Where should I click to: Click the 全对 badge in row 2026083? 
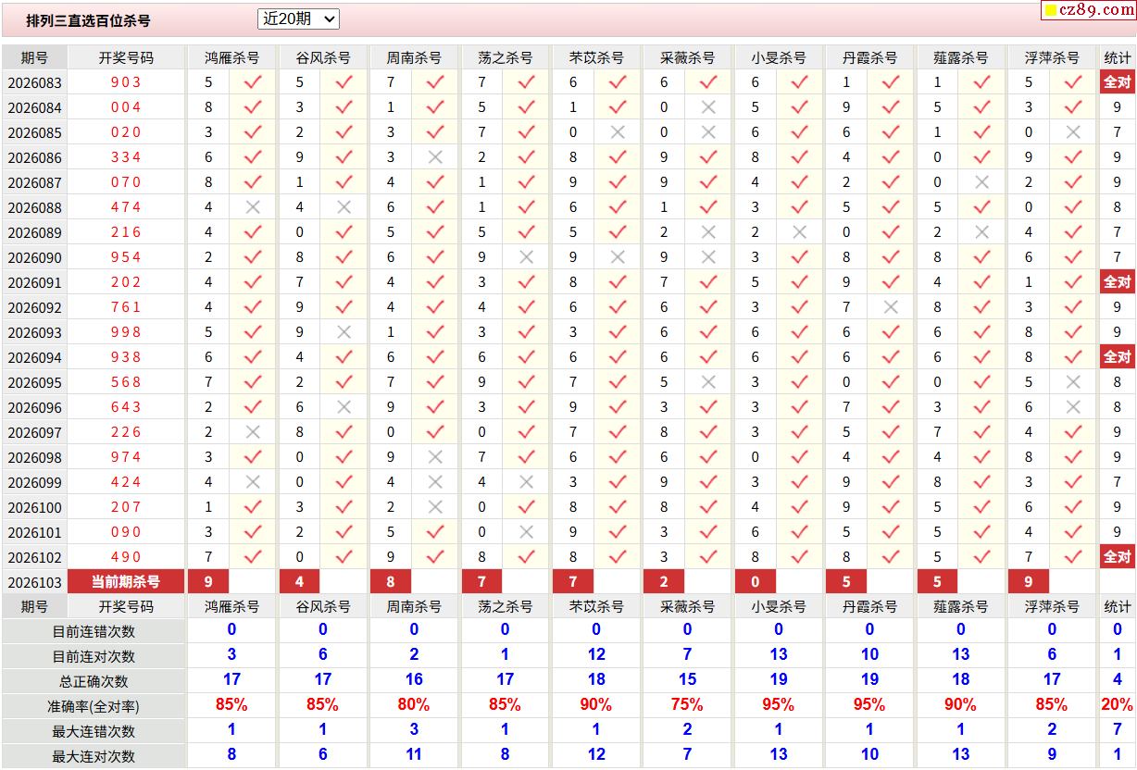(x=1117, y=82)
